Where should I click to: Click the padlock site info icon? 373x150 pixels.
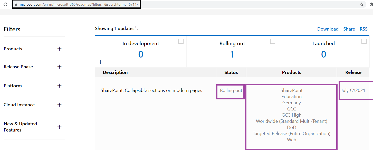pos(16,4)
